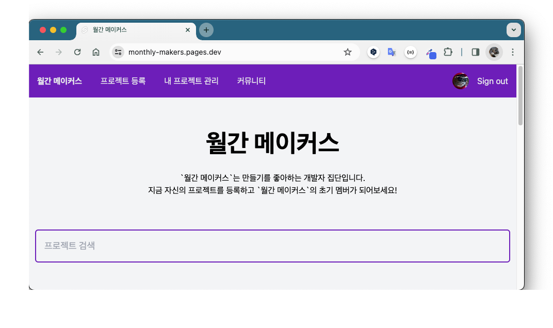Viewport: 553px width, 328px height.
Task: Click the monthly-makers.pages.dev address bar
Action: tap(234, 52)
